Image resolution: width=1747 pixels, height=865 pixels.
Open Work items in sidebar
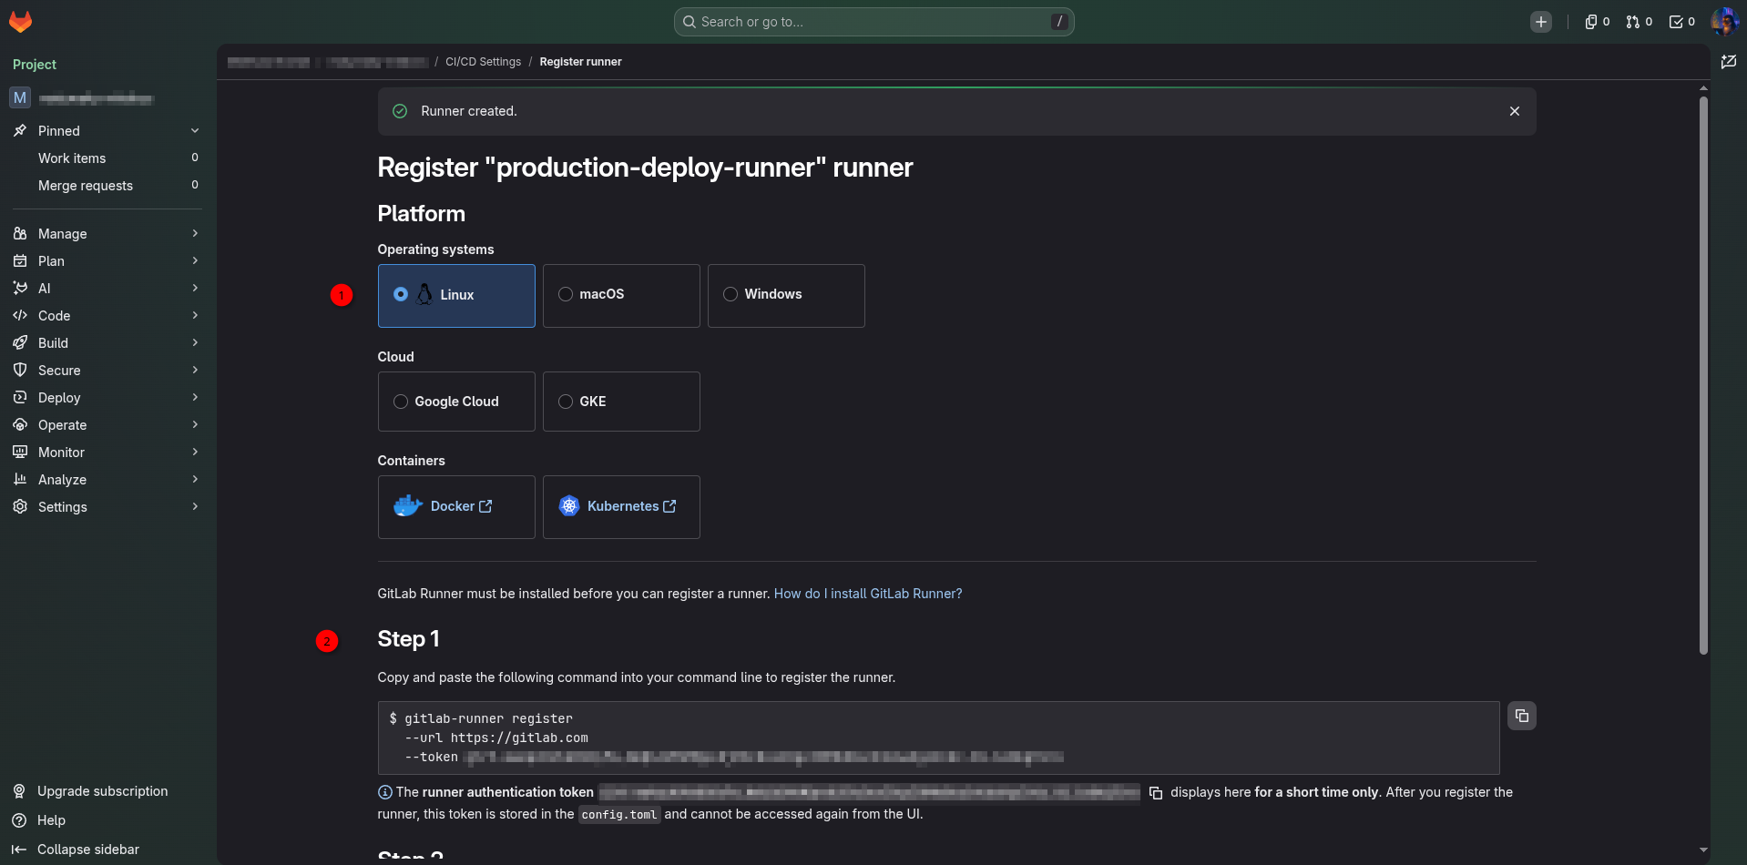tap(107, 158)
